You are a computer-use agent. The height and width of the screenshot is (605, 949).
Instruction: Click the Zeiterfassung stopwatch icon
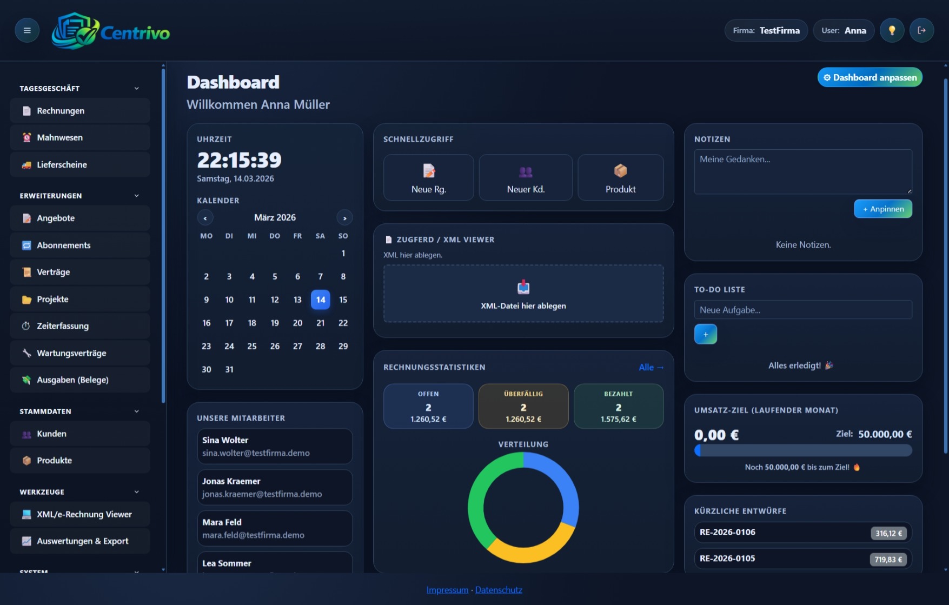[26, 325]
